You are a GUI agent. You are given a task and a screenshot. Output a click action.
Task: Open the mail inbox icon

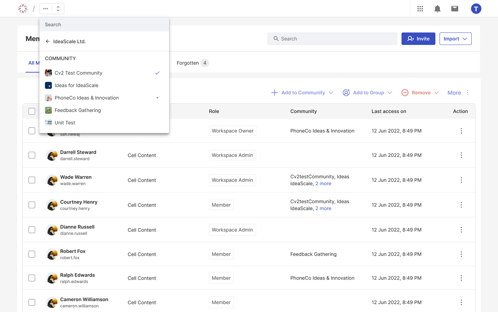click(x=455, y=9)
